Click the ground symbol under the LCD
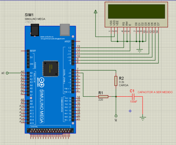 pyautogui.click(x=140, y=50)
